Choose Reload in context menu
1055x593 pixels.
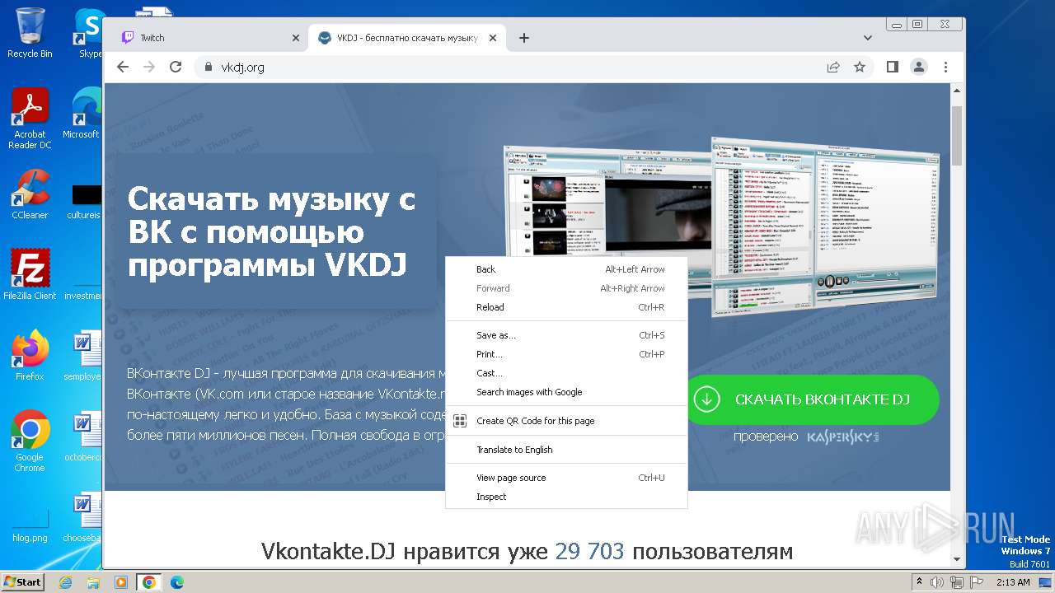click(x=566, y=307)
